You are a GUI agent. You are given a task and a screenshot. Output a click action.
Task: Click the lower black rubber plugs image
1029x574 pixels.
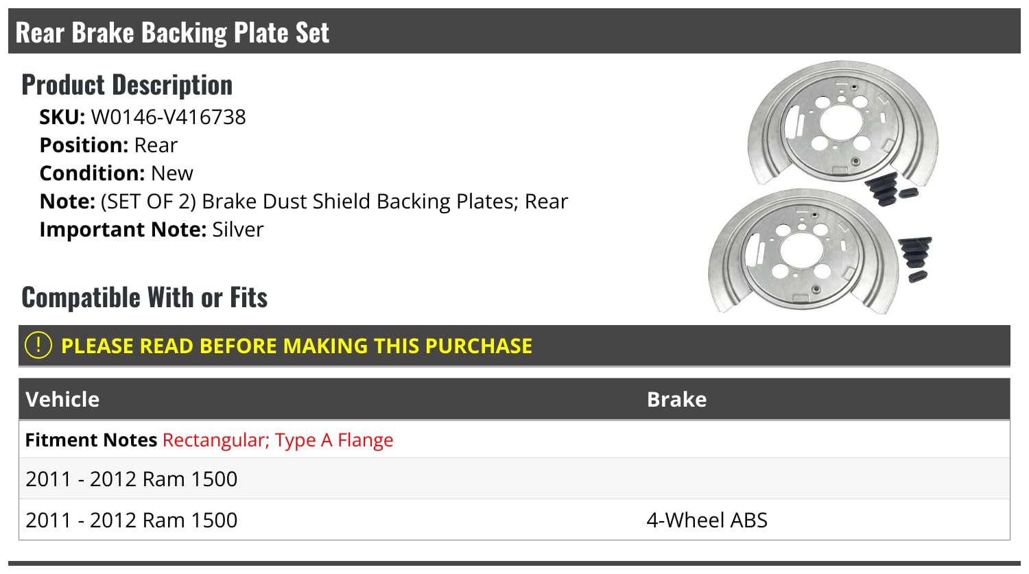(916, 258)
